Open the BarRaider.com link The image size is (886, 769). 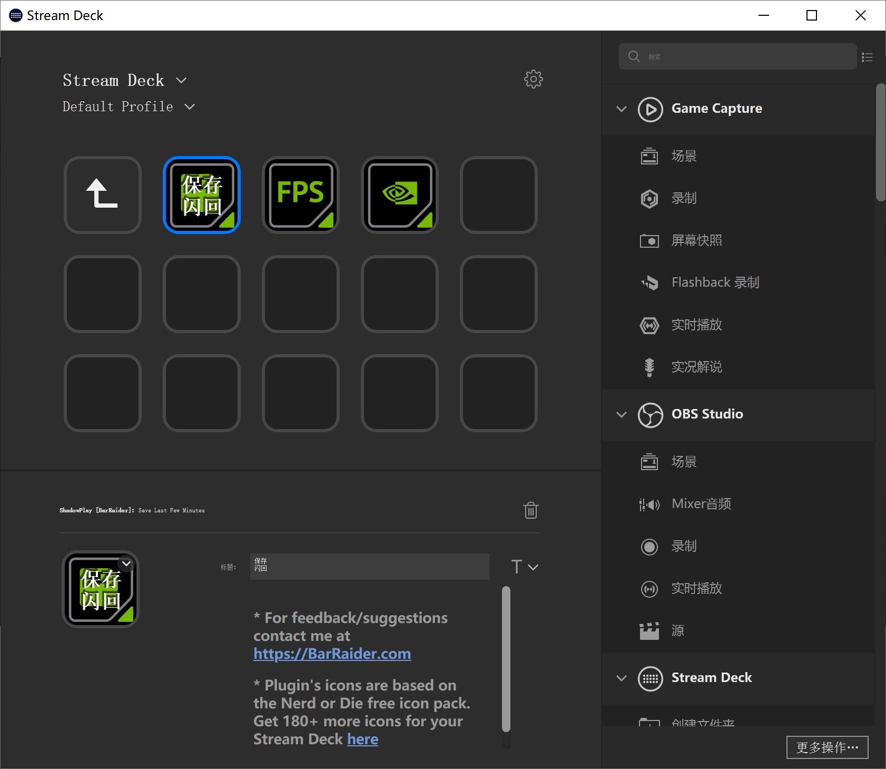point(332,654)
